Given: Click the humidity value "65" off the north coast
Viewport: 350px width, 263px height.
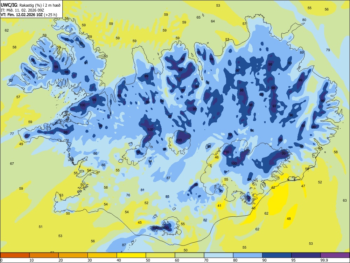Looking at the screenshot, I should click(x=198, y=18).
